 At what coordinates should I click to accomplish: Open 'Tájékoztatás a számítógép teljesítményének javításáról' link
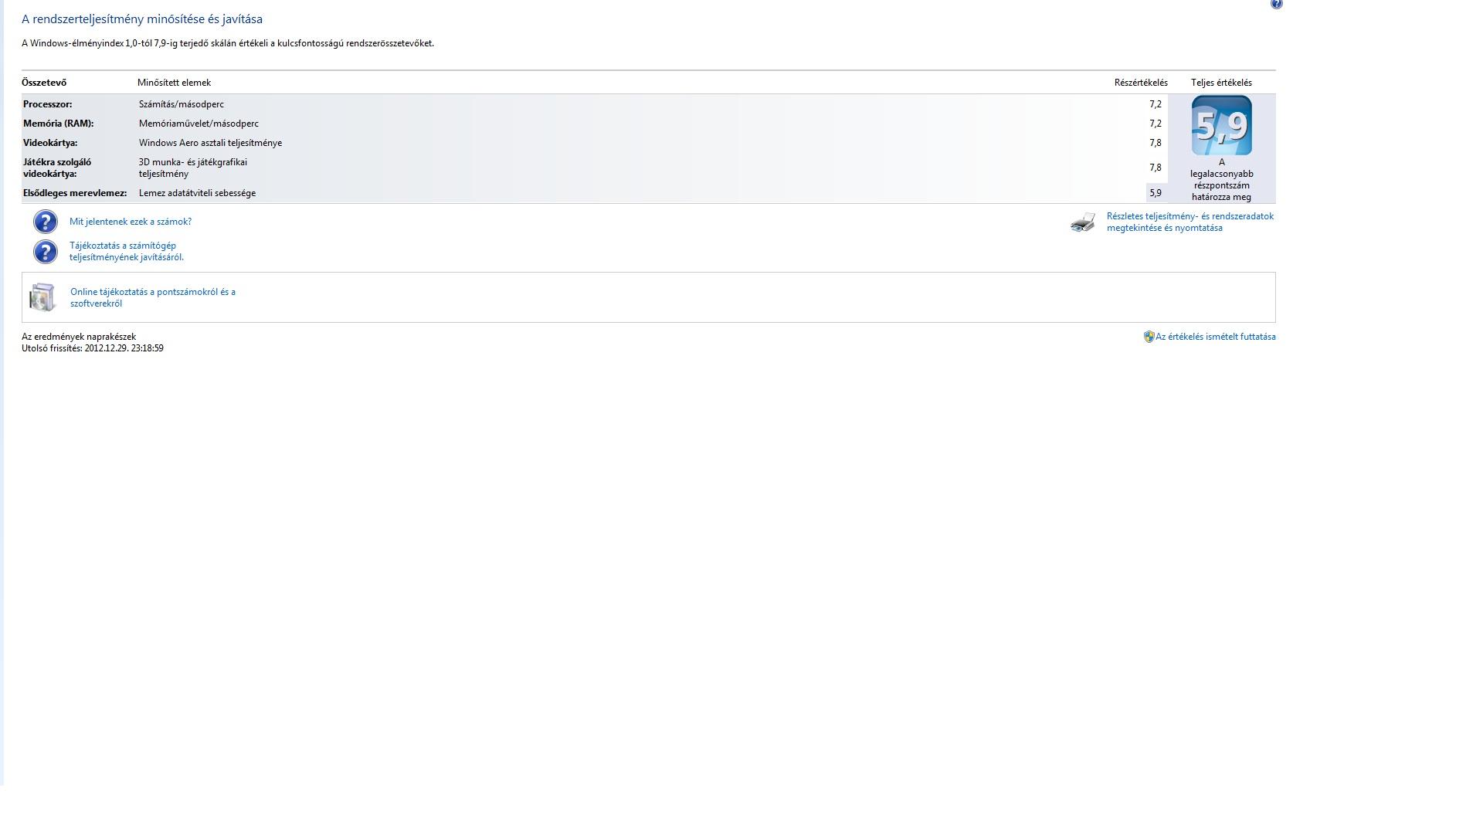[126, 251]
